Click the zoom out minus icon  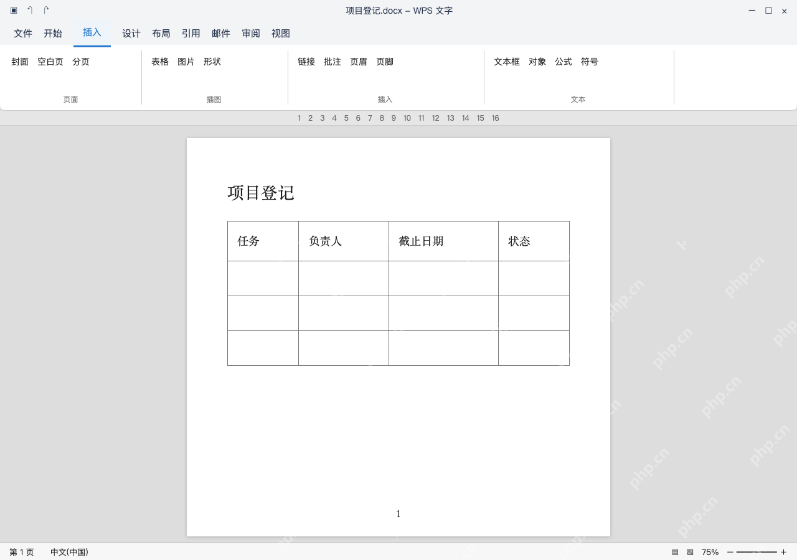point(730,552)
